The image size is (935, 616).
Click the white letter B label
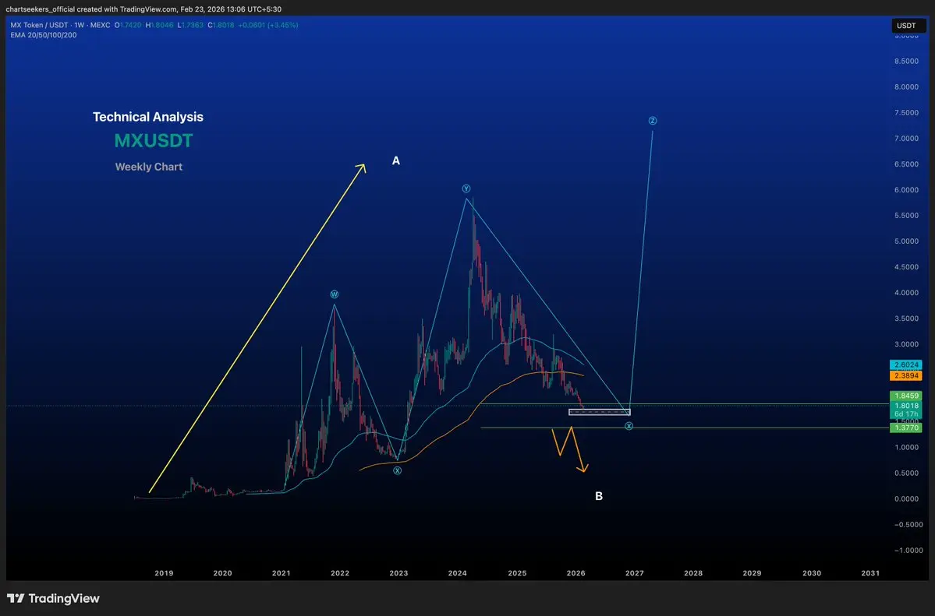point(599,496)
